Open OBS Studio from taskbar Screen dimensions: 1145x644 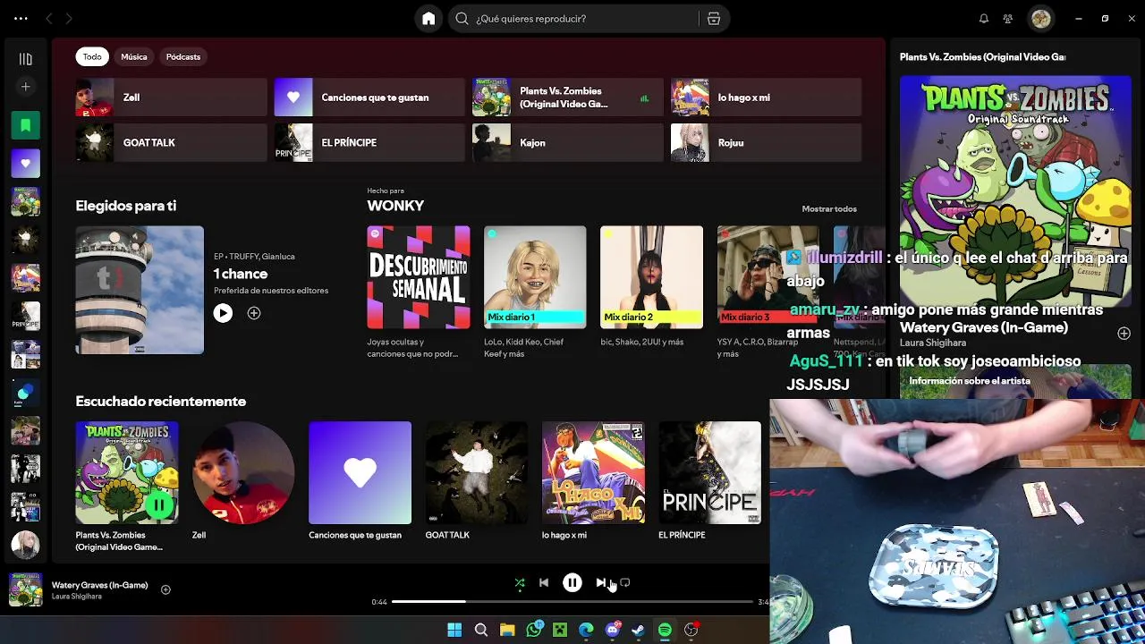point(691,630)
